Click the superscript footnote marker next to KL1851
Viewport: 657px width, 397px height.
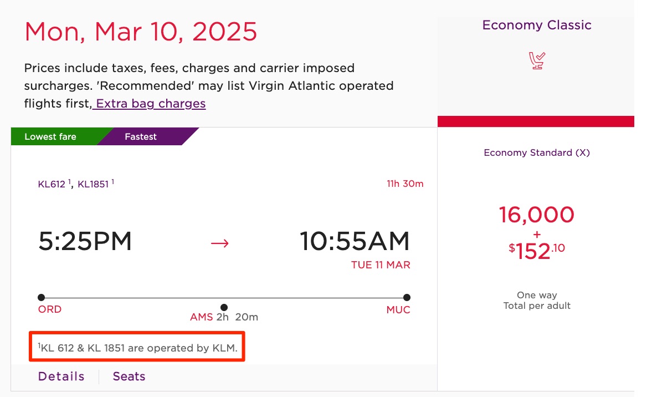tap(112, 181)
